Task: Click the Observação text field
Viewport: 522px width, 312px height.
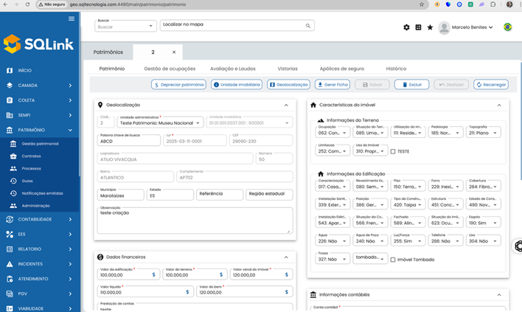Action: (x=195, y=221)
